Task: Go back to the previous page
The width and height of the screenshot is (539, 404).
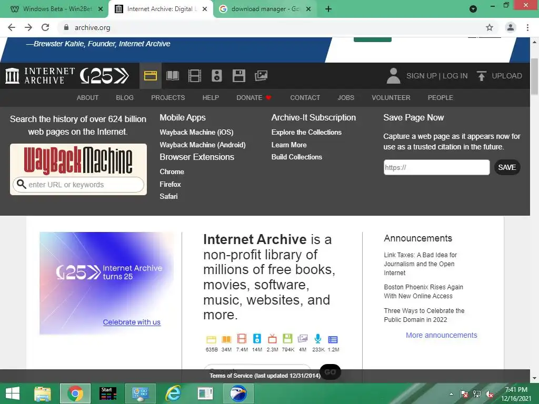Action: [x=12, y=27]
